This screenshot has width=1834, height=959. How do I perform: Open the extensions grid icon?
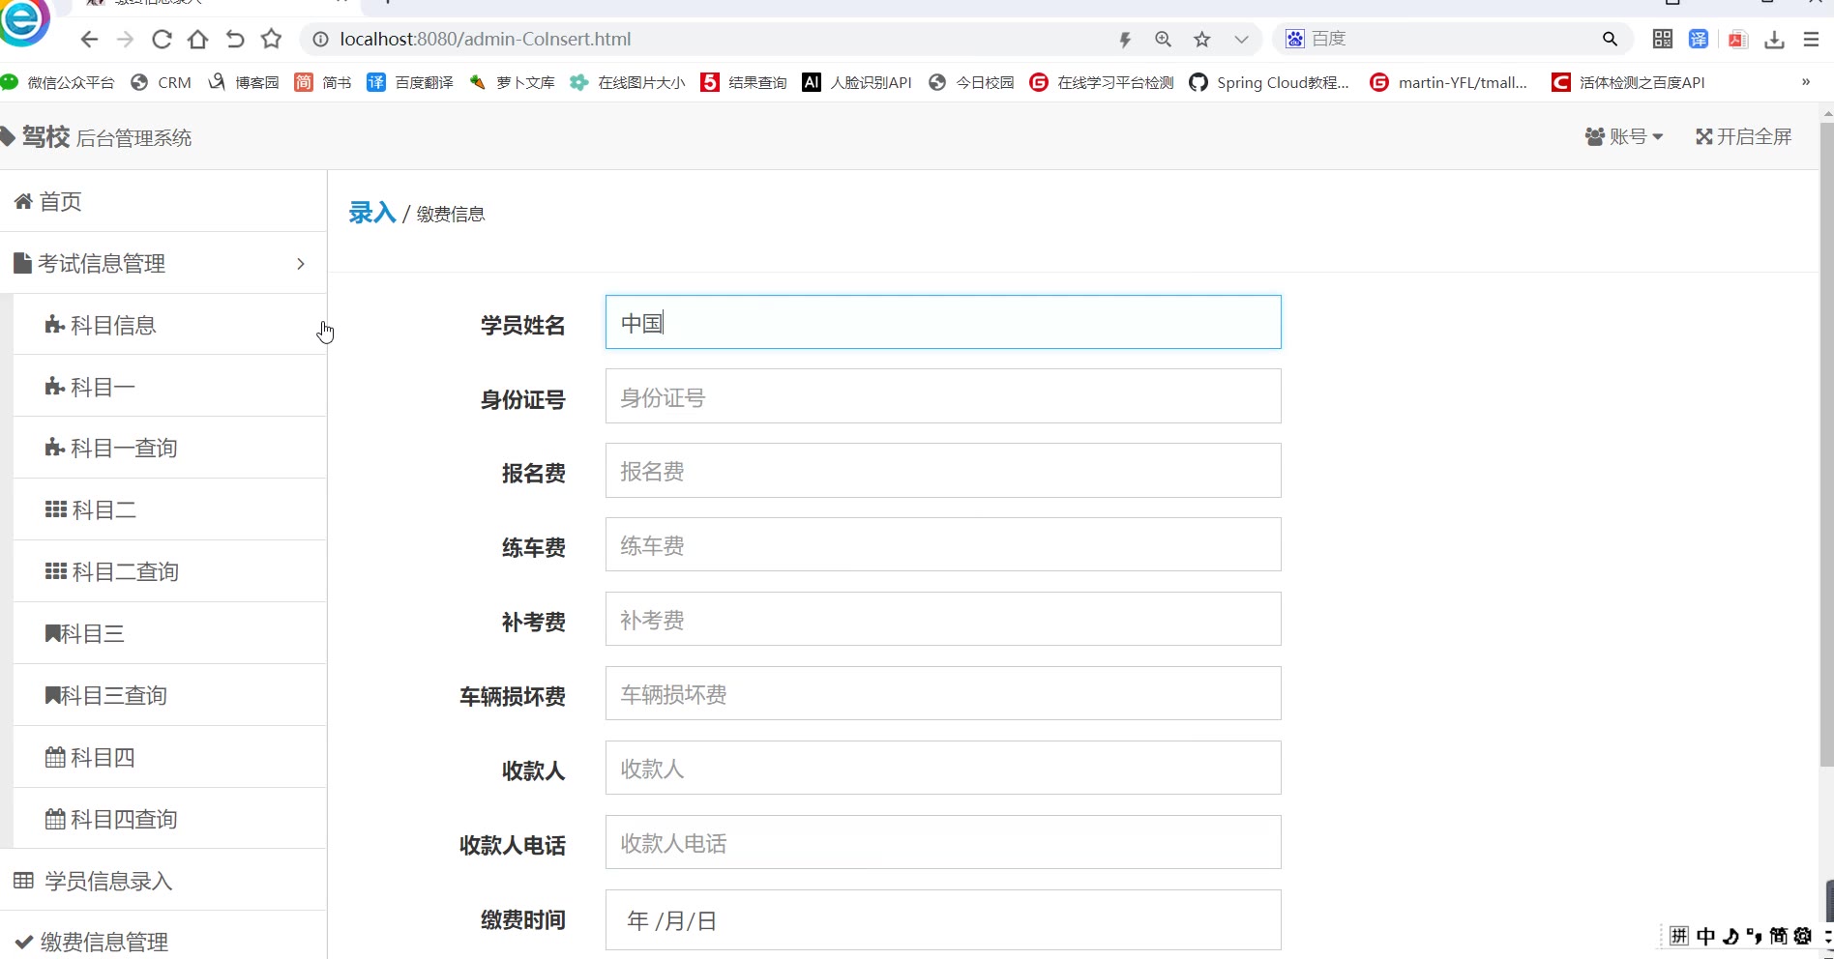1662,40
